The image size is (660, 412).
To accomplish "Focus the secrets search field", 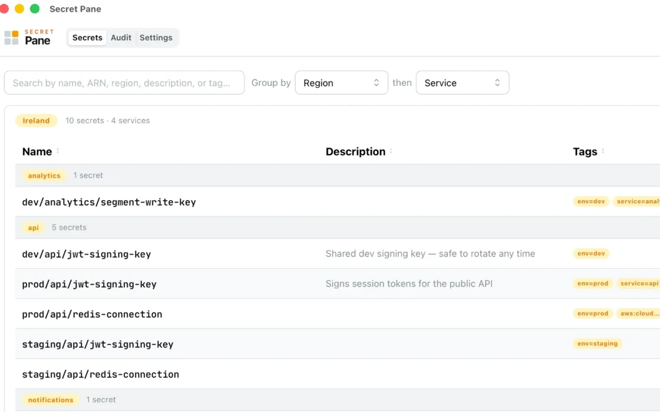I will point(124,83).
